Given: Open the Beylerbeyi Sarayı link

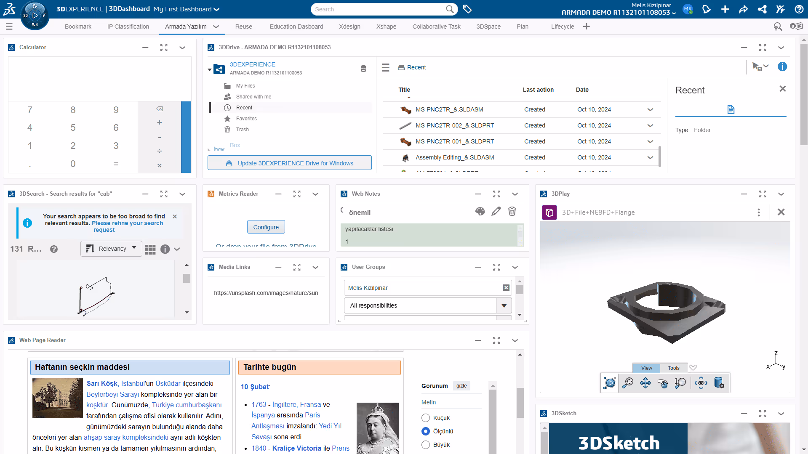Looking at the screenshot, I should tap(112, 394).
